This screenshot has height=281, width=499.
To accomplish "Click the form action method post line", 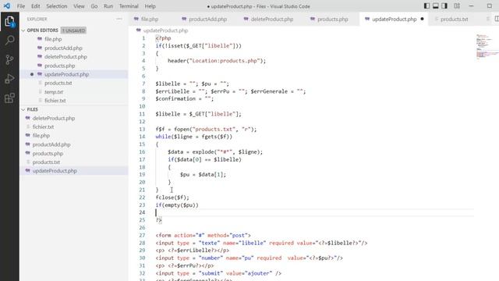I will 203,236.
